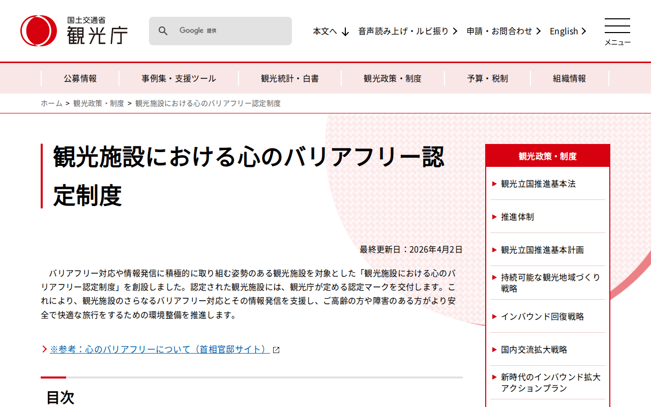Viewport: 651px width, 407px height.
Task: Click the 観光庁 logo
Action: coord(74,31)
